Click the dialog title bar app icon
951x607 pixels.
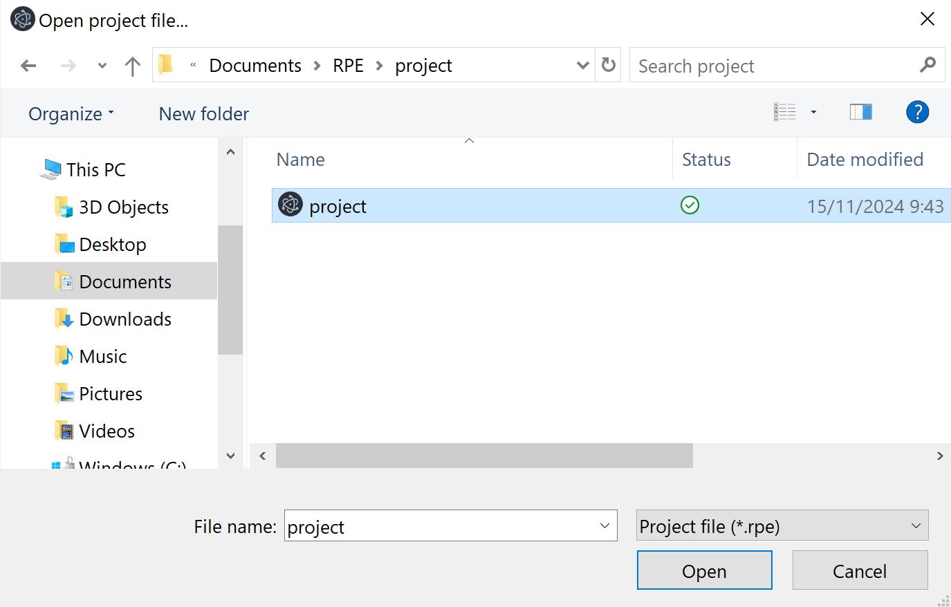[22, 19]
